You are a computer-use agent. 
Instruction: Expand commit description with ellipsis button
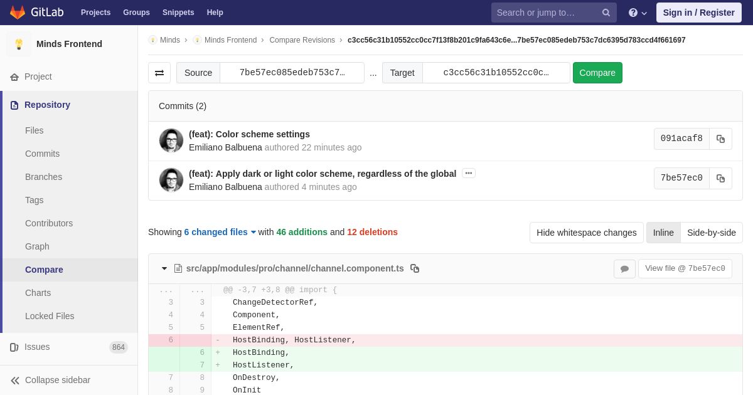pyautogui.click(x=469, y=173)
